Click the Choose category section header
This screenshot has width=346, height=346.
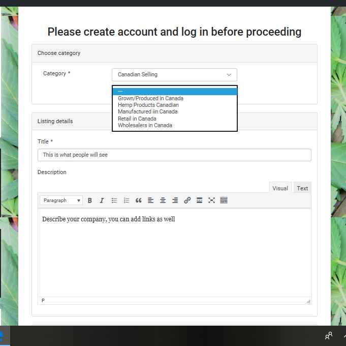pyautogui.click(x=175, y=53)
